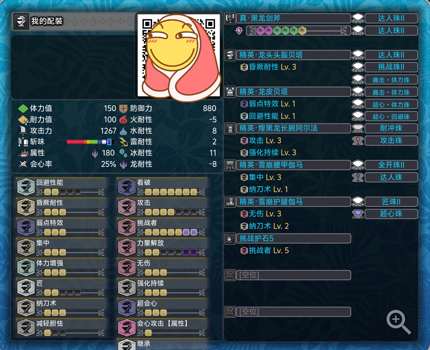Click the chest armor icon beside 精英·龙皮贝塔
Image resolution: width=430 pixels, height=350 pixels.
coord(230,92)
